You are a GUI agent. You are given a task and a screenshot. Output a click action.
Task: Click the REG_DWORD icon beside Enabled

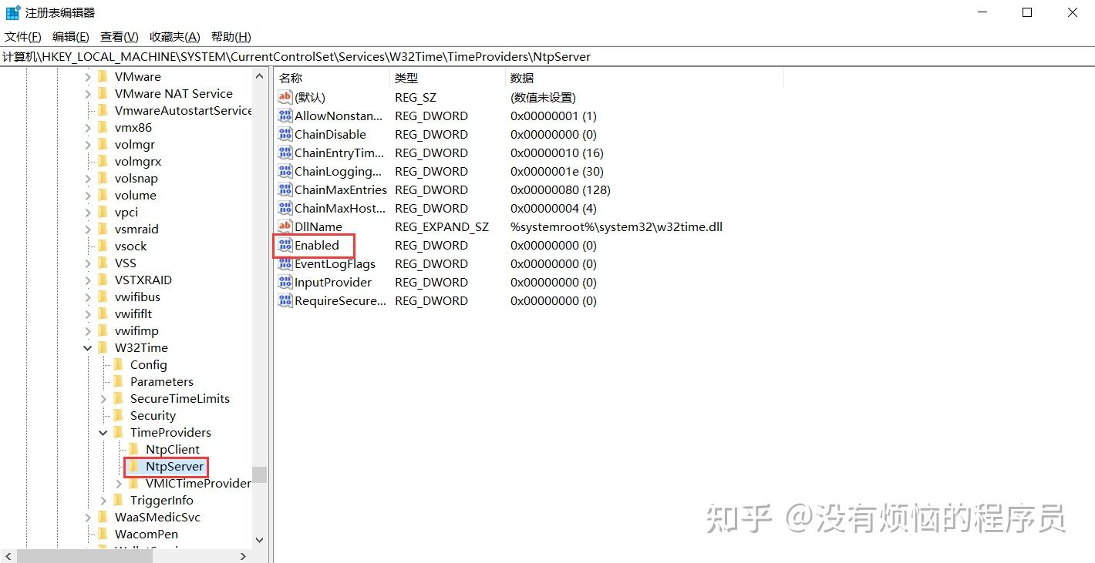(x=285, y=245)
